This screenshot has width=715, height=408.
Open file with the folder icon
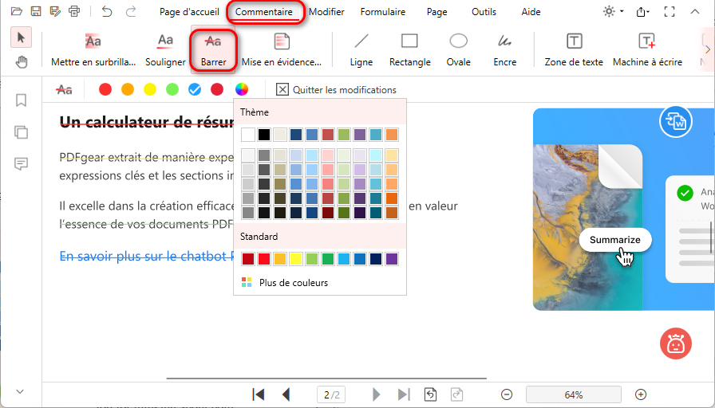click(x=17, y=11)
